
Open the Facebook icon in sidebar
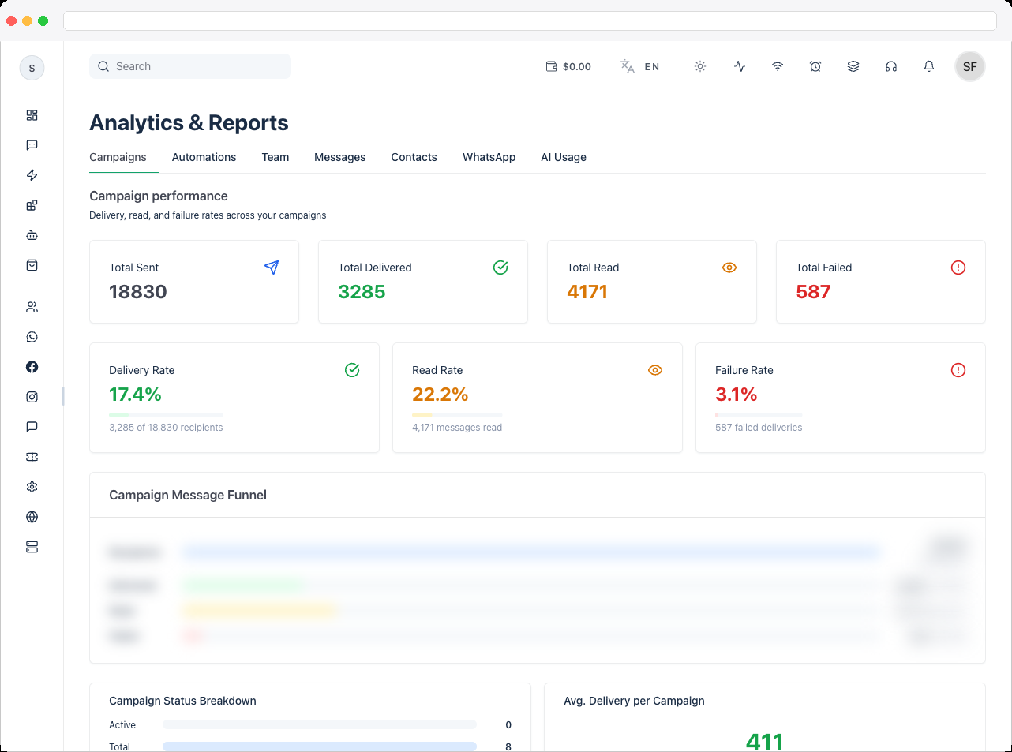pos(32,367)
